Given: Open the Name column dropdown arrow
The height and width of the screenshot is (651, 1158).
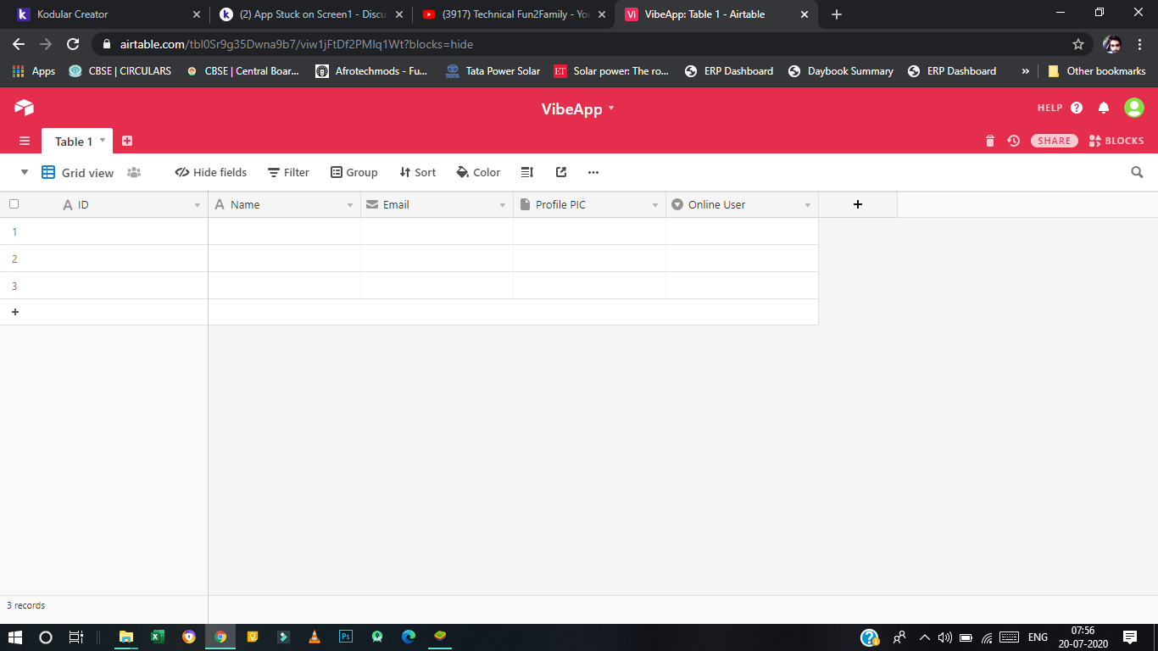Looking at the screenshot, I should (x=350, y=205).
